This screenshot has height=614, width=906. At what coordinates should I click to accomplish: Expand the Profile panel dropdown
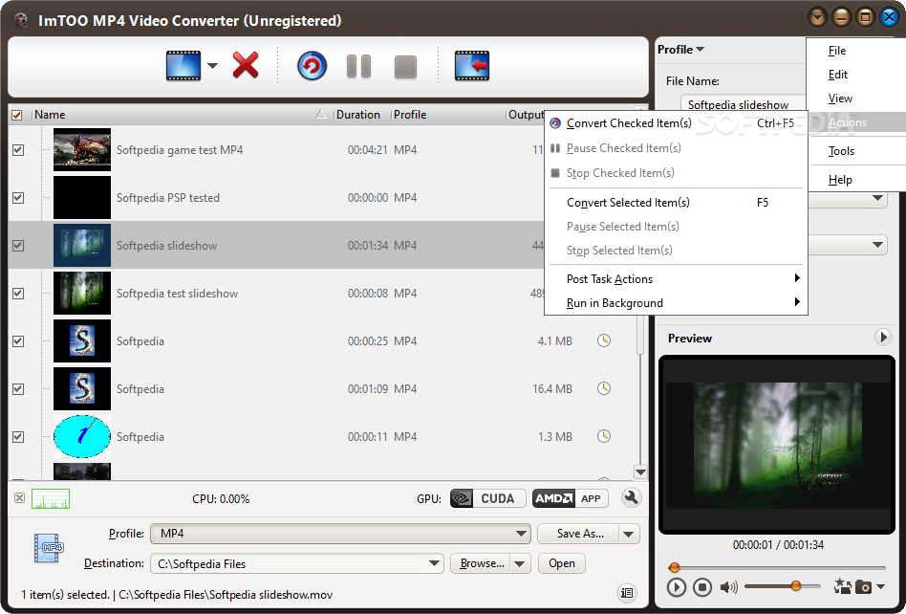pyautogui.click(x=680, y=50)
